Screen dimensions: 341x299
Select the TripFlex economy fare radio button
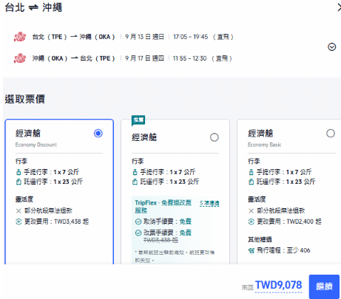[x=215, y=137]
